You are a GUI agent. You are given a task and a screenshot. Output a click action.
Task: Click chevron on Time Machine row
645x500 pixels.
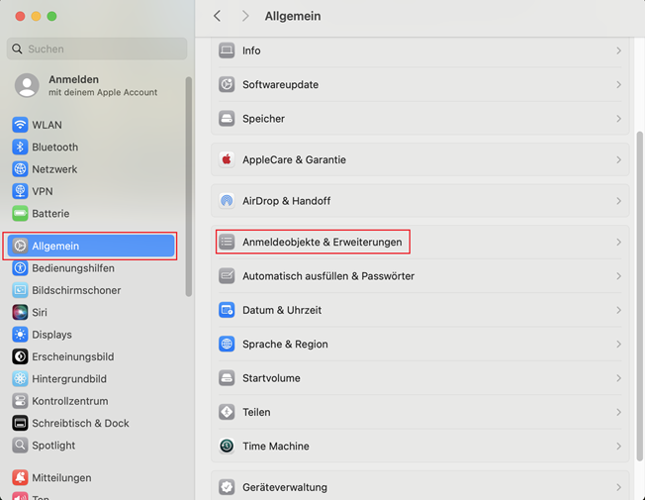click(618, 447)
